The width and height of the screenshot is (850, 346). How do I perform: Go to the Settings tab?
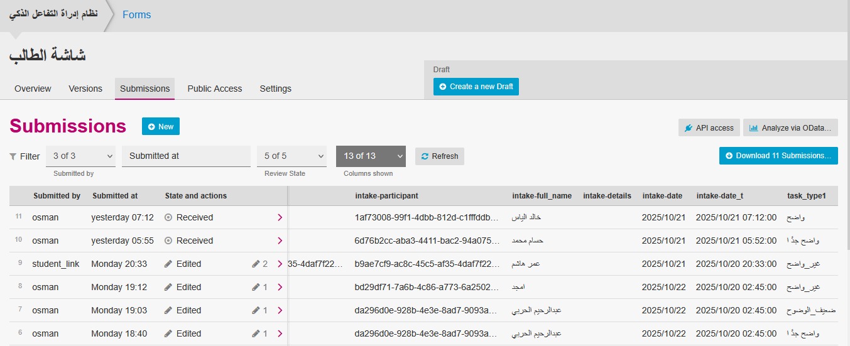(x=275, y=89)
